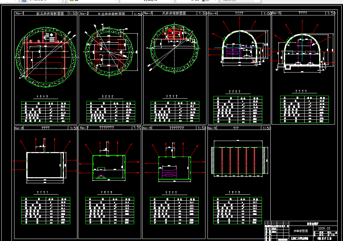
Task: Select the green rectangular section in No-8
Action: [x=175, y=168]
